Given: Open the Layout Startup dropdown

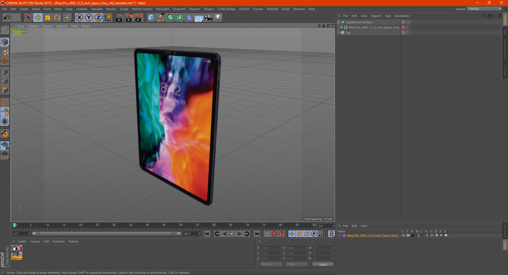Looking at the screenshot, I should [484, 9].
